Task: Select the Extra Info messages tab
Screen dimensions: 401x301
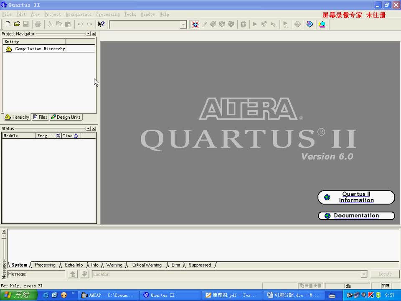Action: click(x=74, y=265)
